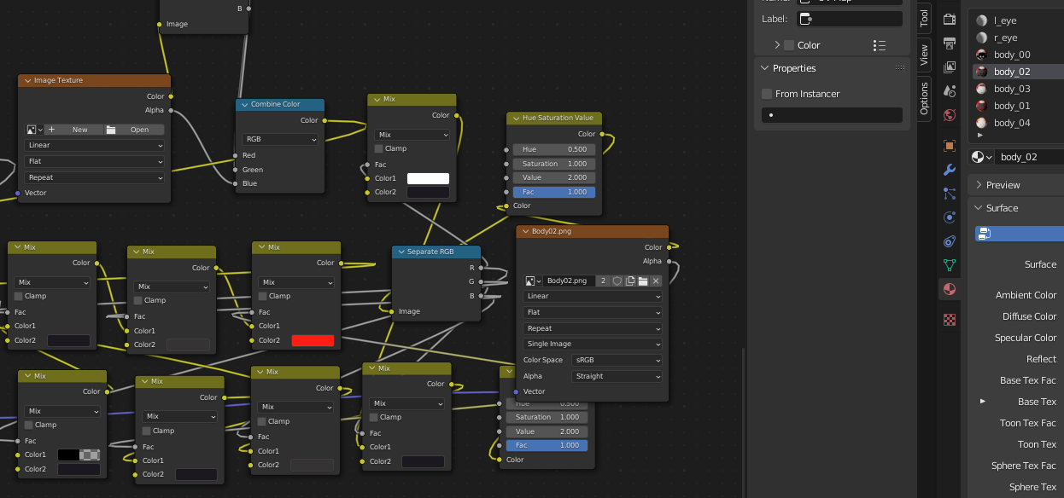This screenshot has height=498, width=1064.
Task: Toggle the Color panel checkbox in sidebar
Action: (x=789, y=45)
